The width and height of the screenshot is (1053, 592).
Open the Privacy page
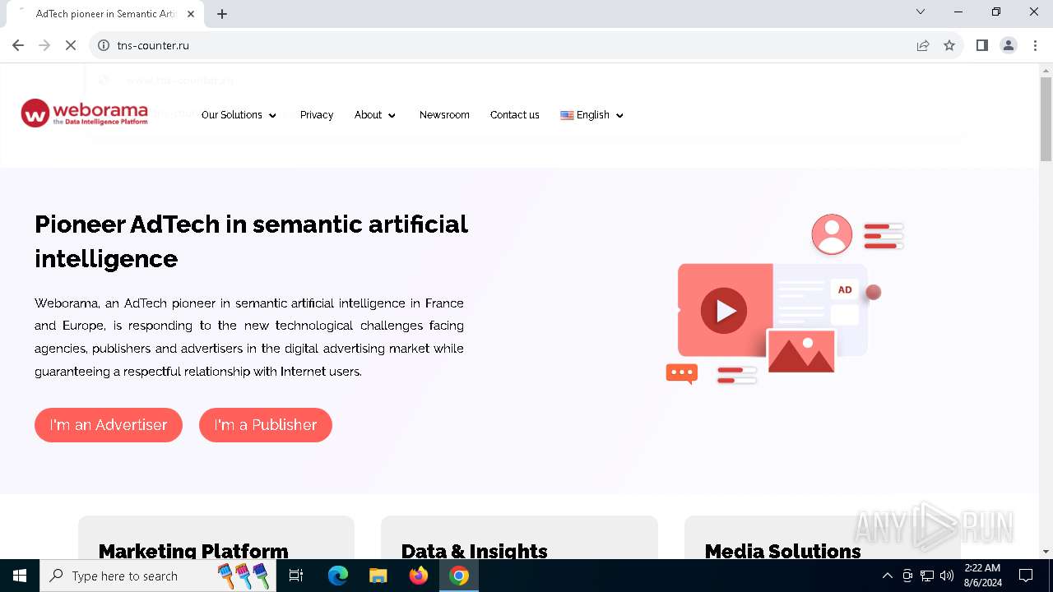pos(317,115)
